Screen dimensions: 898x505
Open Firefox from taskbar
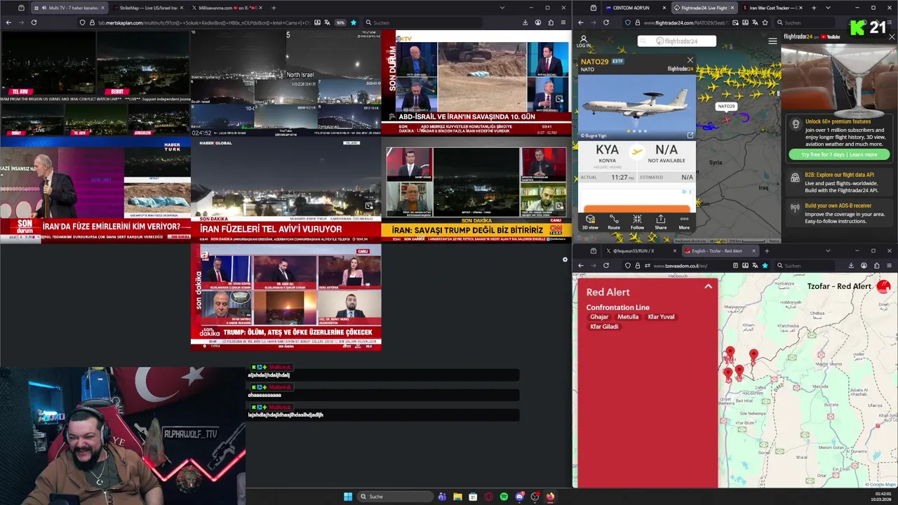550,497
